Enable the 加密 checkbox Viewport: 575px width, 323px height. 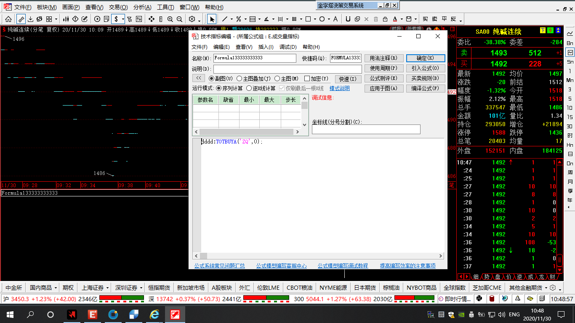pyautogui.click(x=307, y=79)
